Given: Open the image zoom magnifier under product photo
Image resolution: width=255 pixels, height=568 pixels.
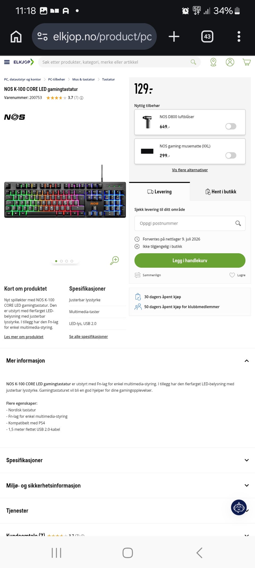Looking at the screenshot, I should pyautogui.click(x=114, y=261).
